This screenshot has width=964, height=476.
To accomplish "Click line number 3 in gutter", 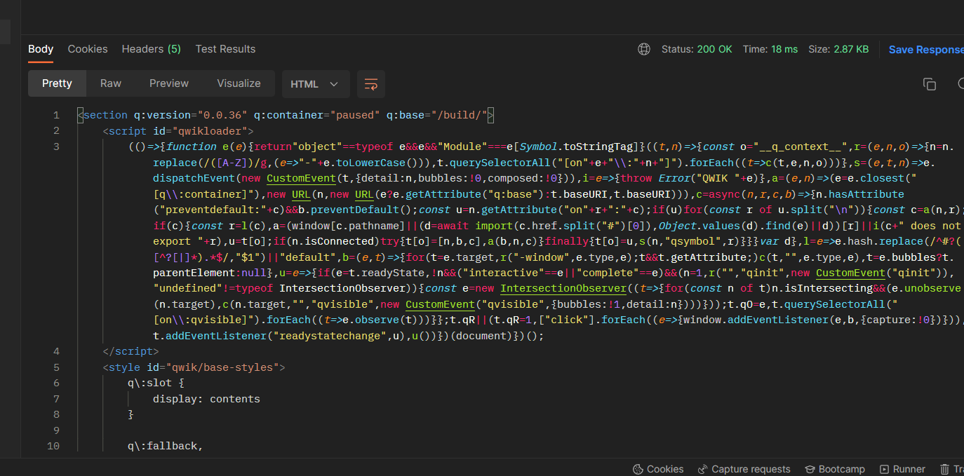I will coord(56,147).
